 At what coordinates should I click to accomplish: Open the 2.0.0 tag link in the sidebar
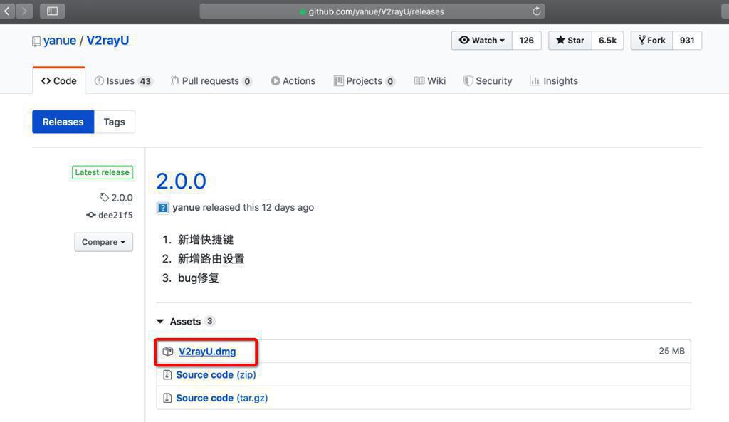(x=116, y=198)
